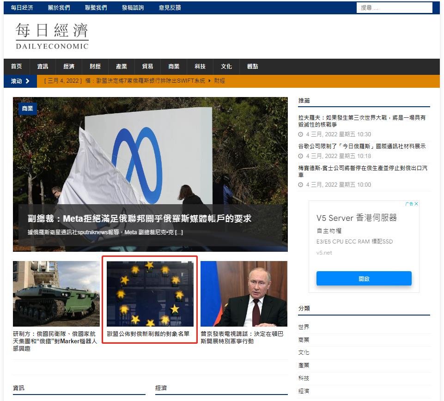This screenshot has height=401, width=444.
Task: Open the 經濟 category in sidebar list
Action: [304, 391]
